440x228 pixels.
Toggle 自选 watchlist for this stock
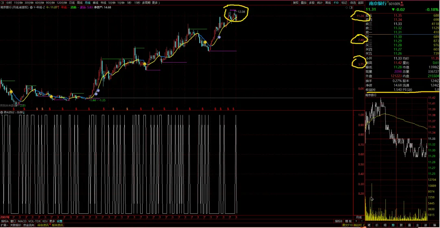pyautogui.click(x=353, y=2)
